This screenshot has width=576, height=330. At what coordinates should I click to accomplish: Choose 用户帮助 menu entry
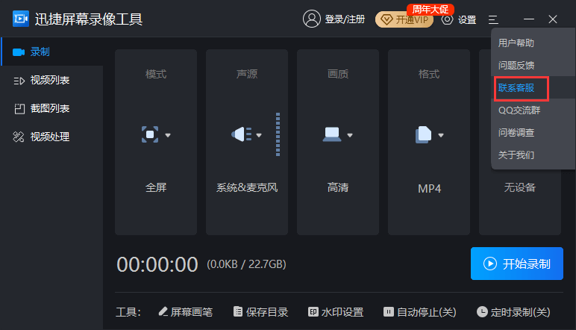516,43
